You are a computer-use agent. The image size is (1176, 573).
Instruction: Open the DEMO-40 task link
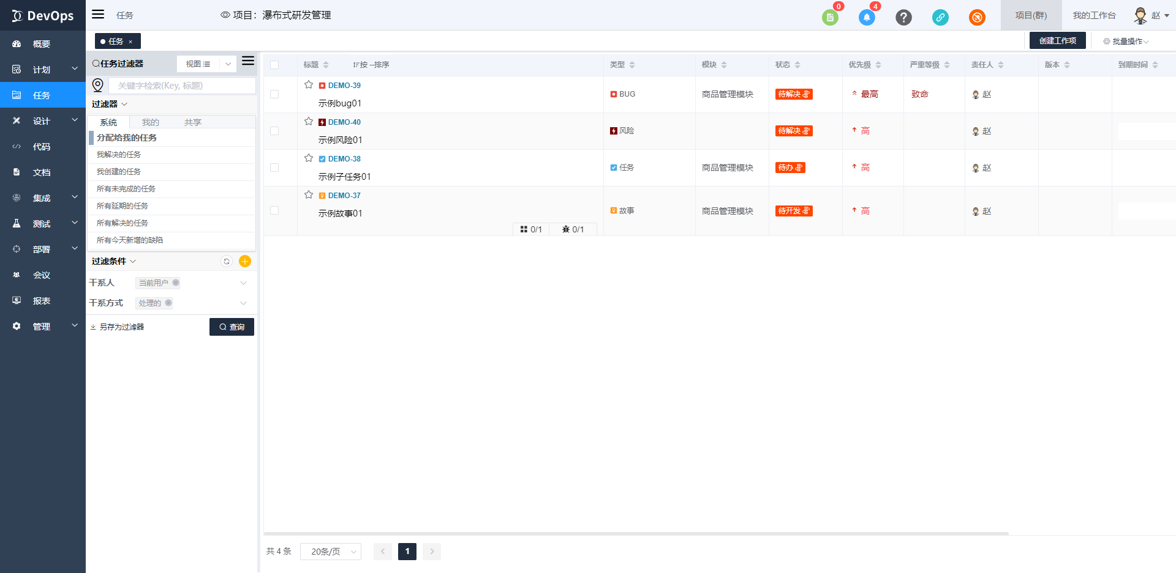[344, 122]
